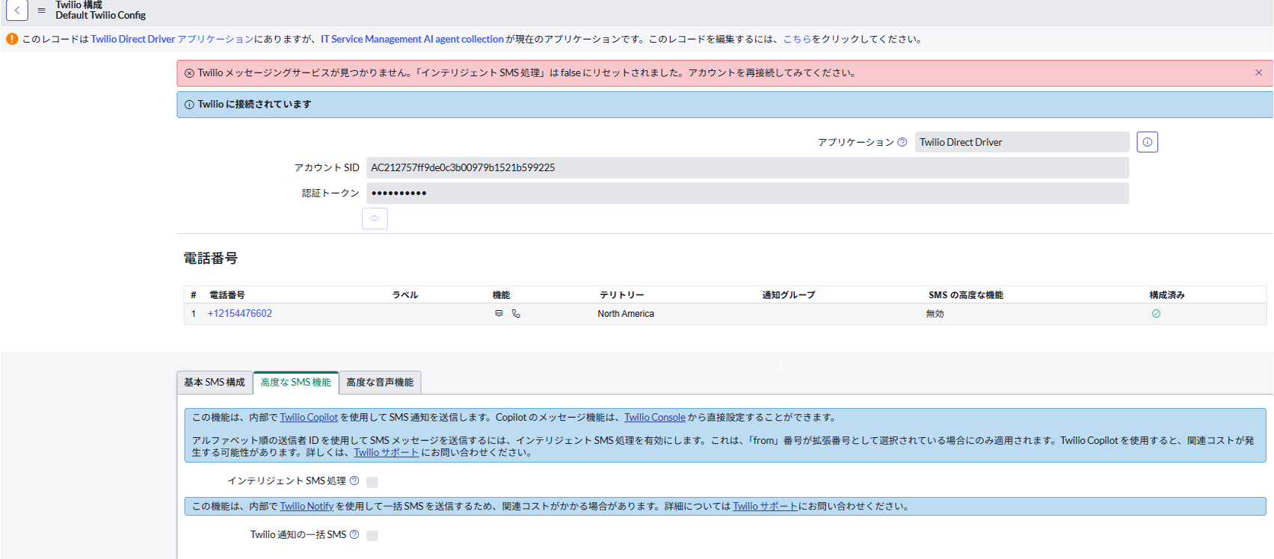Open help icon for インテリジェント SMS 処理

click(x=354, y=481)
